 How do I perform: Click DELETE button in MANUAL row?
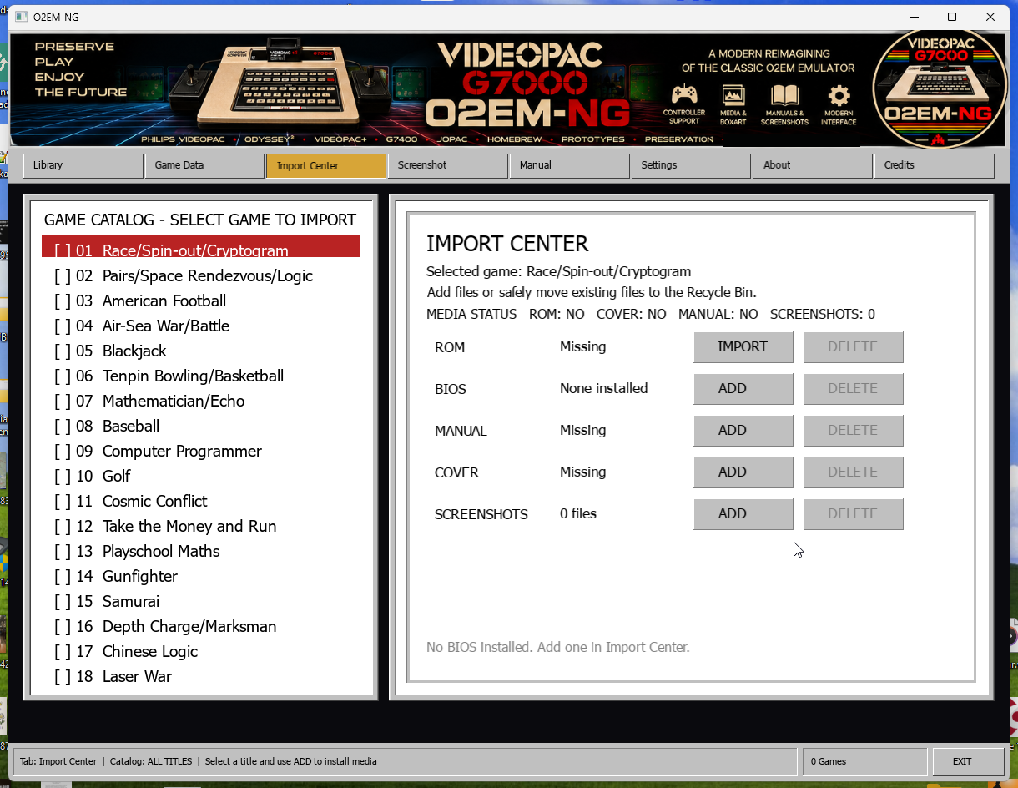pyautogui.click(x=853, y=430)
